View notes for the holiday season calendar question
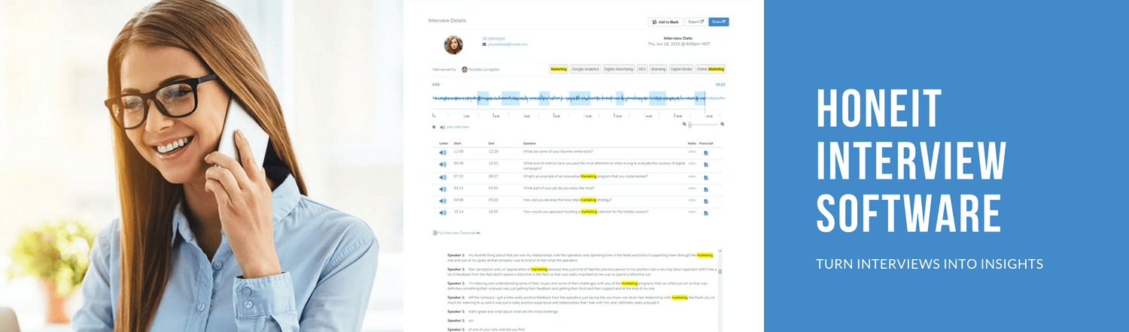The width and height of the screenshot is (1129, 332). 692,212
